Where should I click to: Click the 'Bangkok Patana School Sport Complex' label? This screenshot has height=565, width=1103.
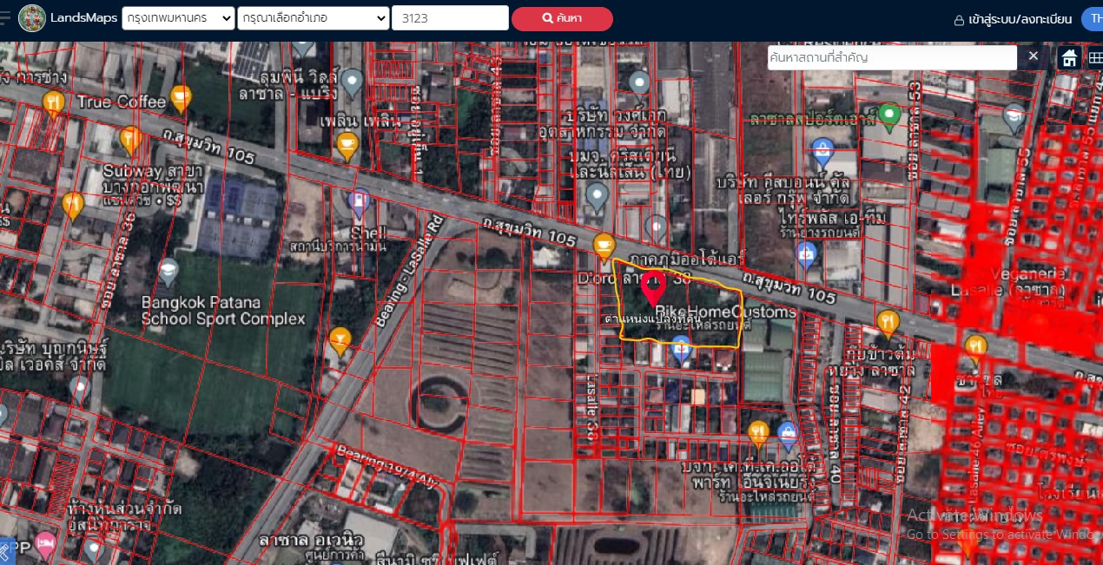[224, 311]
